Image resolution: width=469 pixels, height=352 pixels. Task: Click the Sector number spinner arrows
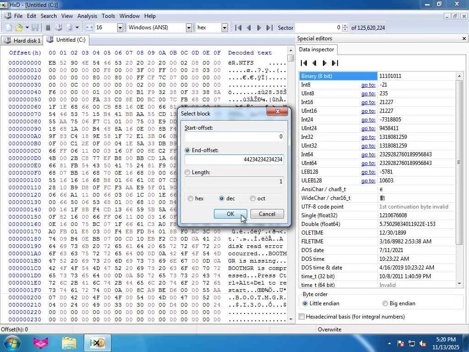(345, 27)
